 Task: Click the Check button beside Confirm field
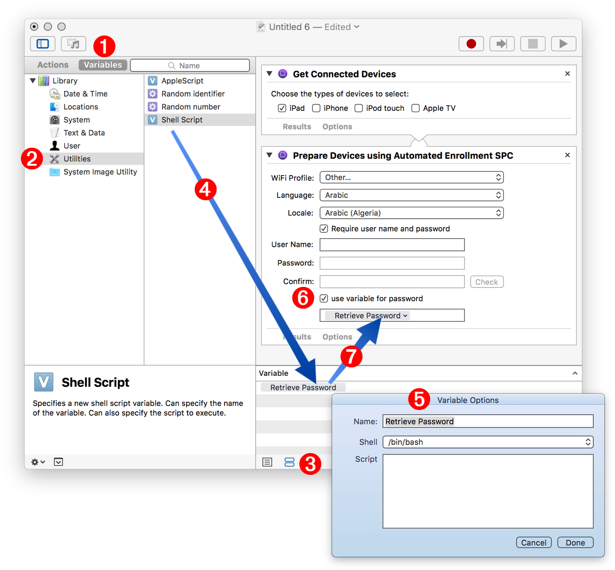pos(487,281)
